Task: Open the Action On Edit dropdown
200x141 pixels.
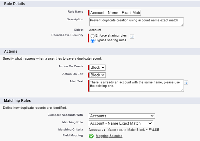Action: pyautogui.click(x=97, y=75)
